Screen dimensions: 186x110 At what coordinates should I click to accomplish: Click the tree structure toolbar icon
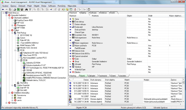pos(80,10)
